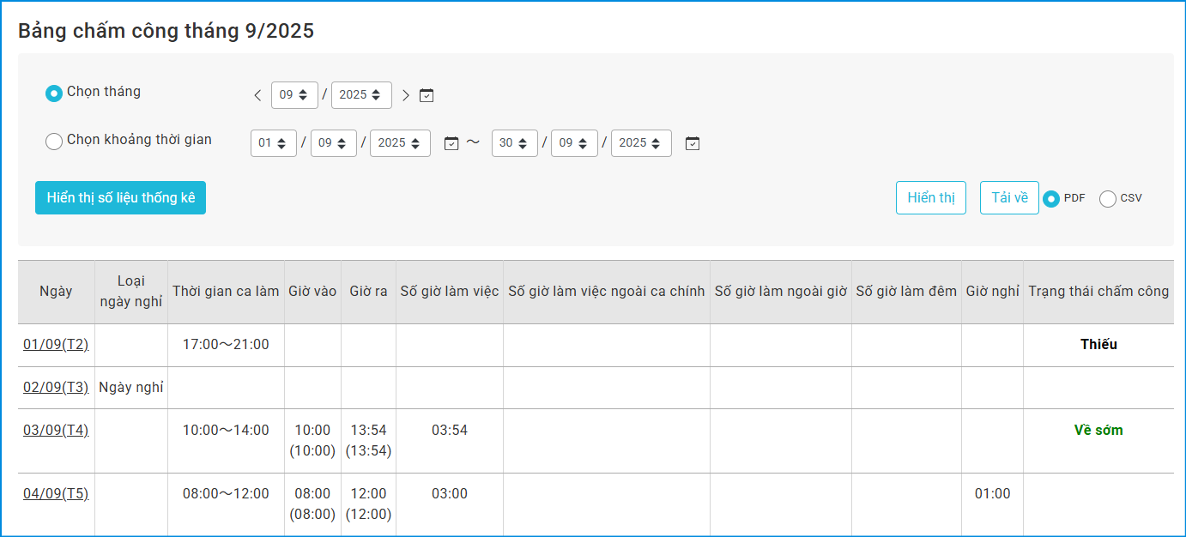Click the 'Tải về' download button

1009,198
